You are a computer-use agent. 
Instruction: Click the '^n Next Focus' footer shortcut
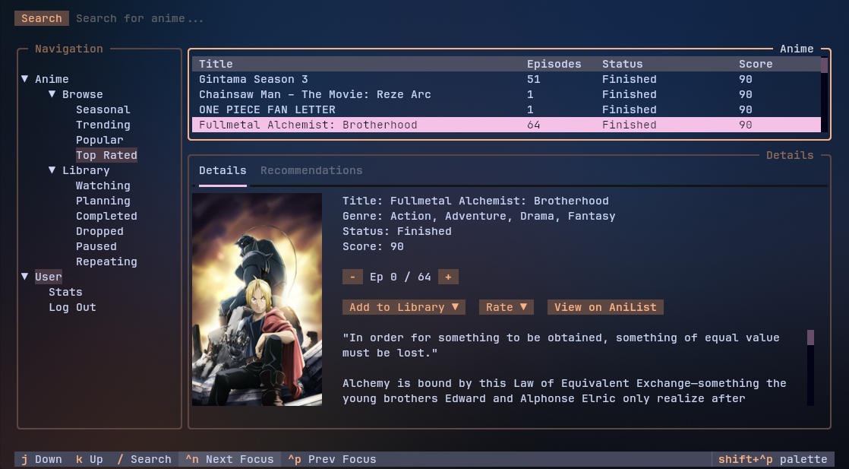click(x=229, y=459)
